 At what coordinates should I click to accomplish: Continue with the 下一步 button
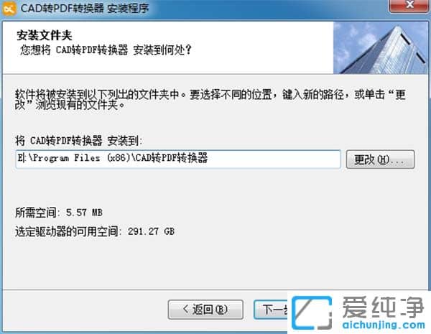point(271,310)
